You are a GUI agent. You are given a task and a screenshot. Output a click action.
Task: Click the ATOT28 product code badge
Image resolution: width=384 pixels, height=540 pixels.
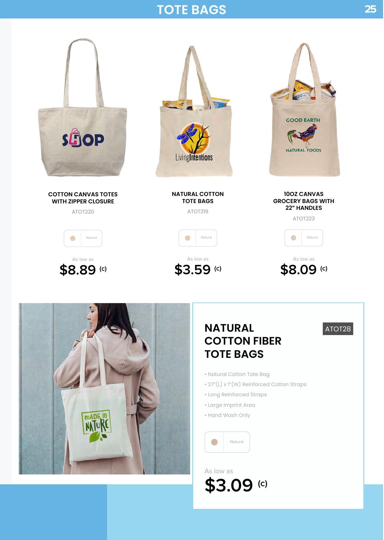pos(338,329)
